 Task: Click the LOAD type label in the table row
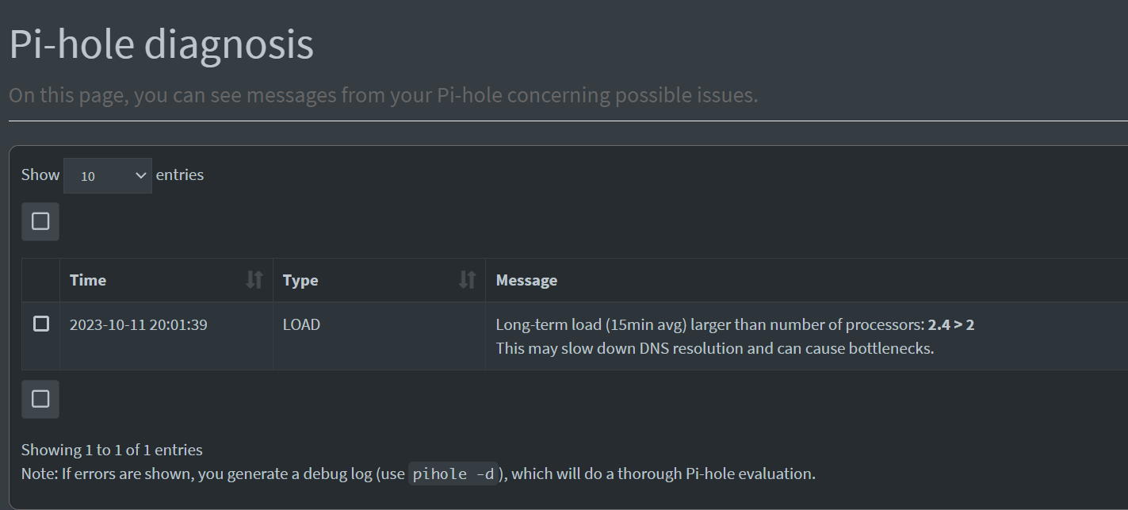point(301,324)
